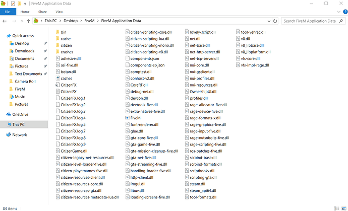The image size is (348, 211).
Task: Open the Customize Quick Access Toolbar dropdown
Action: [x=25, y=4]
